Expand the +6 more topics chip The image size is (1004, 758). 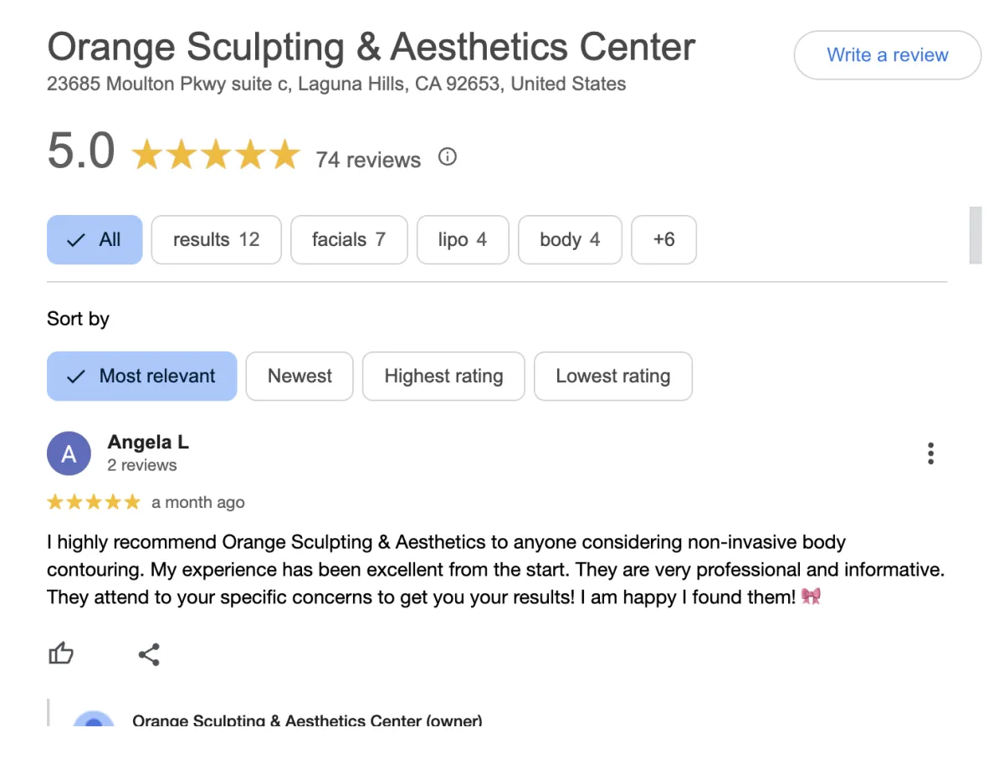663,240
